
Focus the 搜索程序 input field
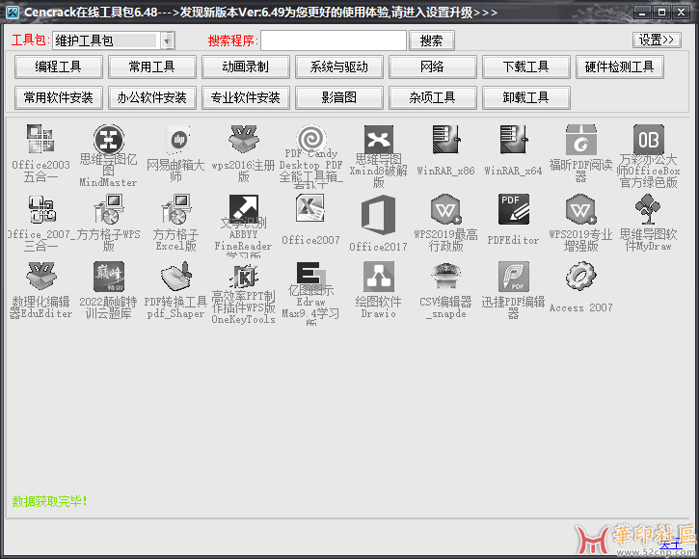pyautogui.click(x=334, y=40)
